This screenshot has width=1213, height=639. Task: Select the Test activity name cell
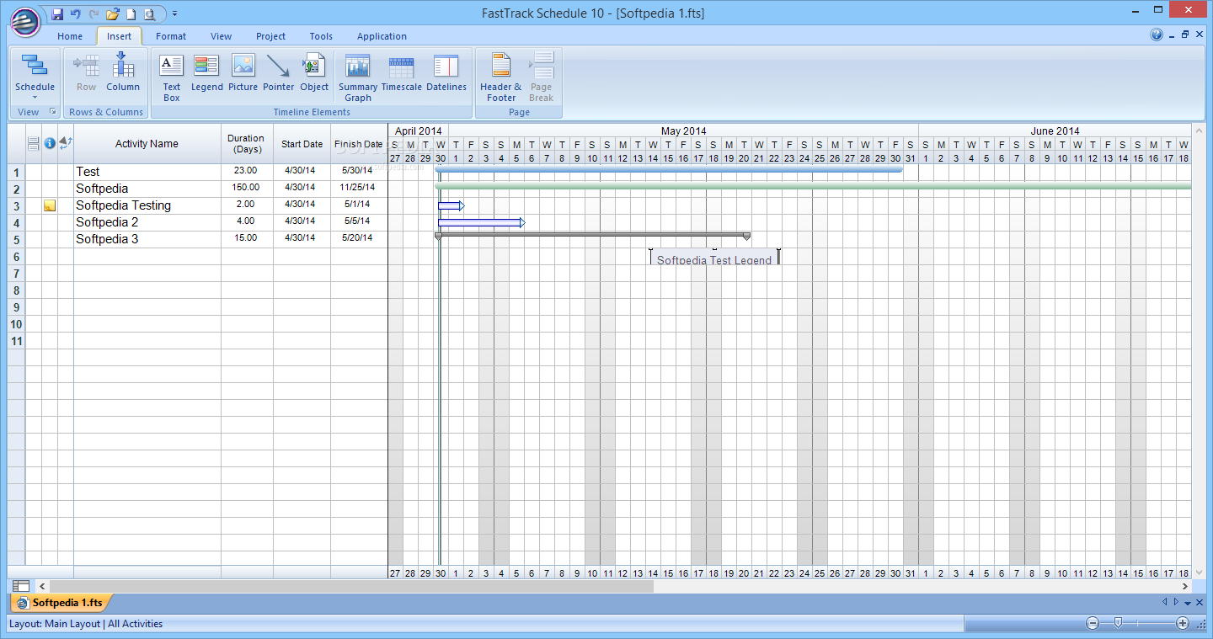(147, 172)
